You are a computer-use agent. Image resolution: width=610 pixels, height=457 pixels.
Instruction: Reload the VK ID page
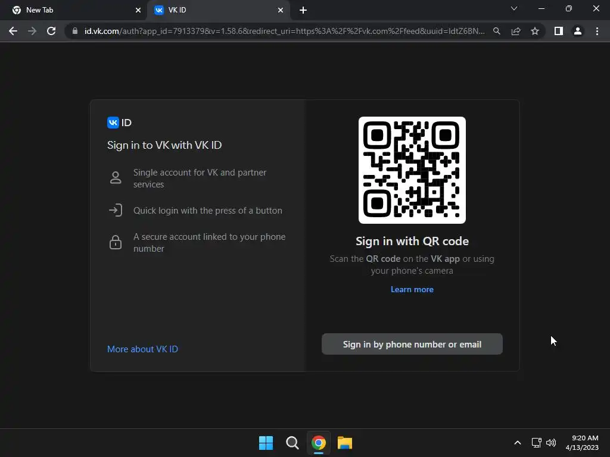click(x=51, y=31)
